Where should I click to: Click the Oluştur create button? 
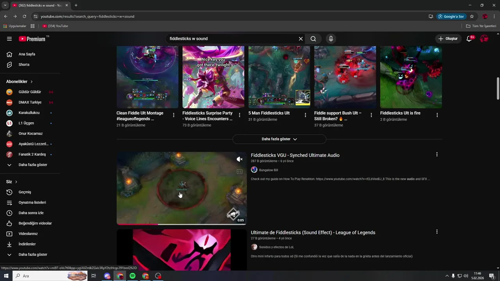point(448,39)
